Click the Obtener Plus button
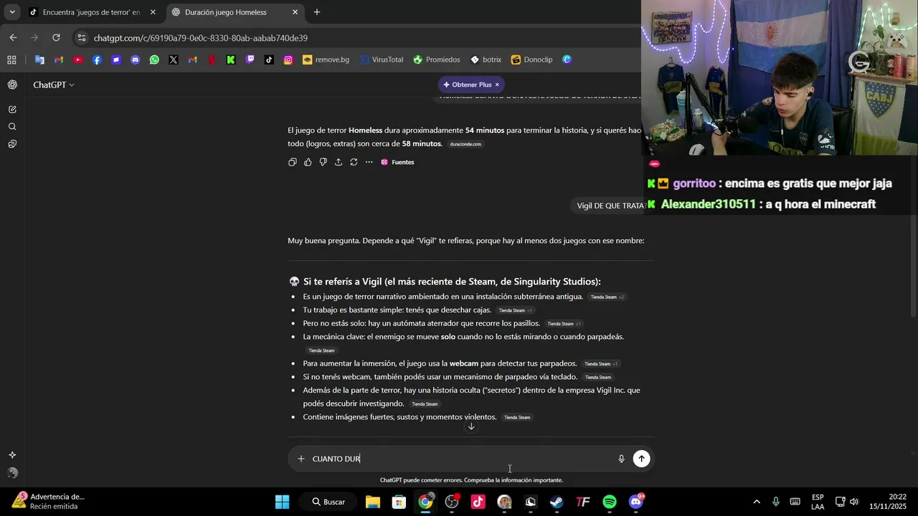The width and height of the screenshot is (918, 516). point(467,85)
